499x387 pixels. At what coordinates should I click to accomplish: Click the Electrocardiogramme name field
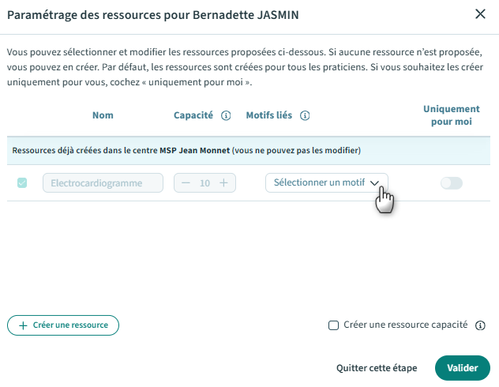coord(103,183)
